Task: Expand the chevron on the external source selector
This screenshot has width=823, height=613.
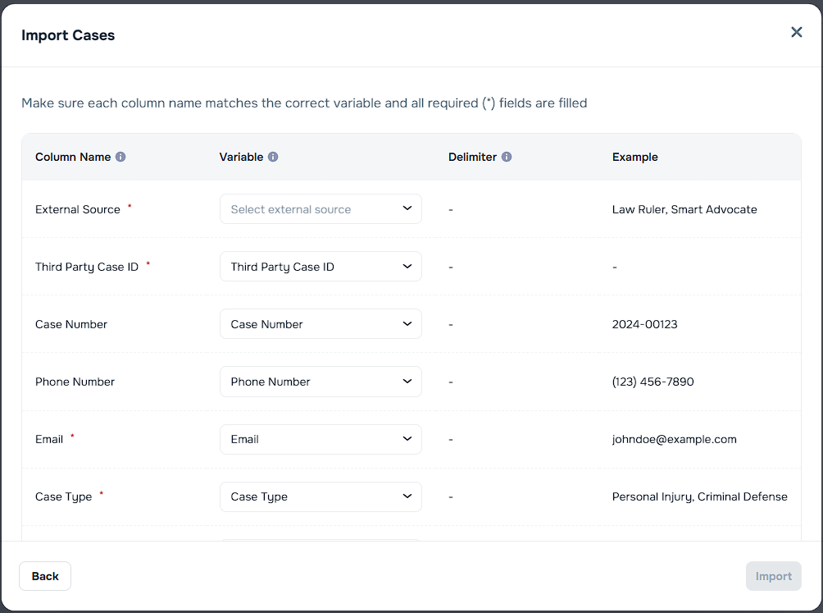Action: click(407, 208)
